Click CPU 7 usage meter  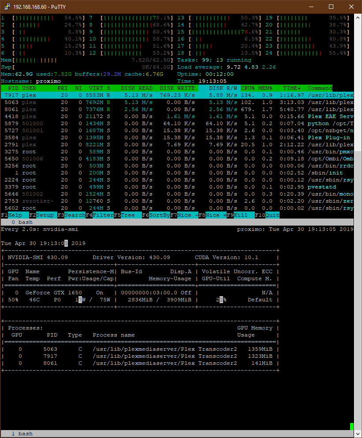pyautogui.click(x=131, y=18)
